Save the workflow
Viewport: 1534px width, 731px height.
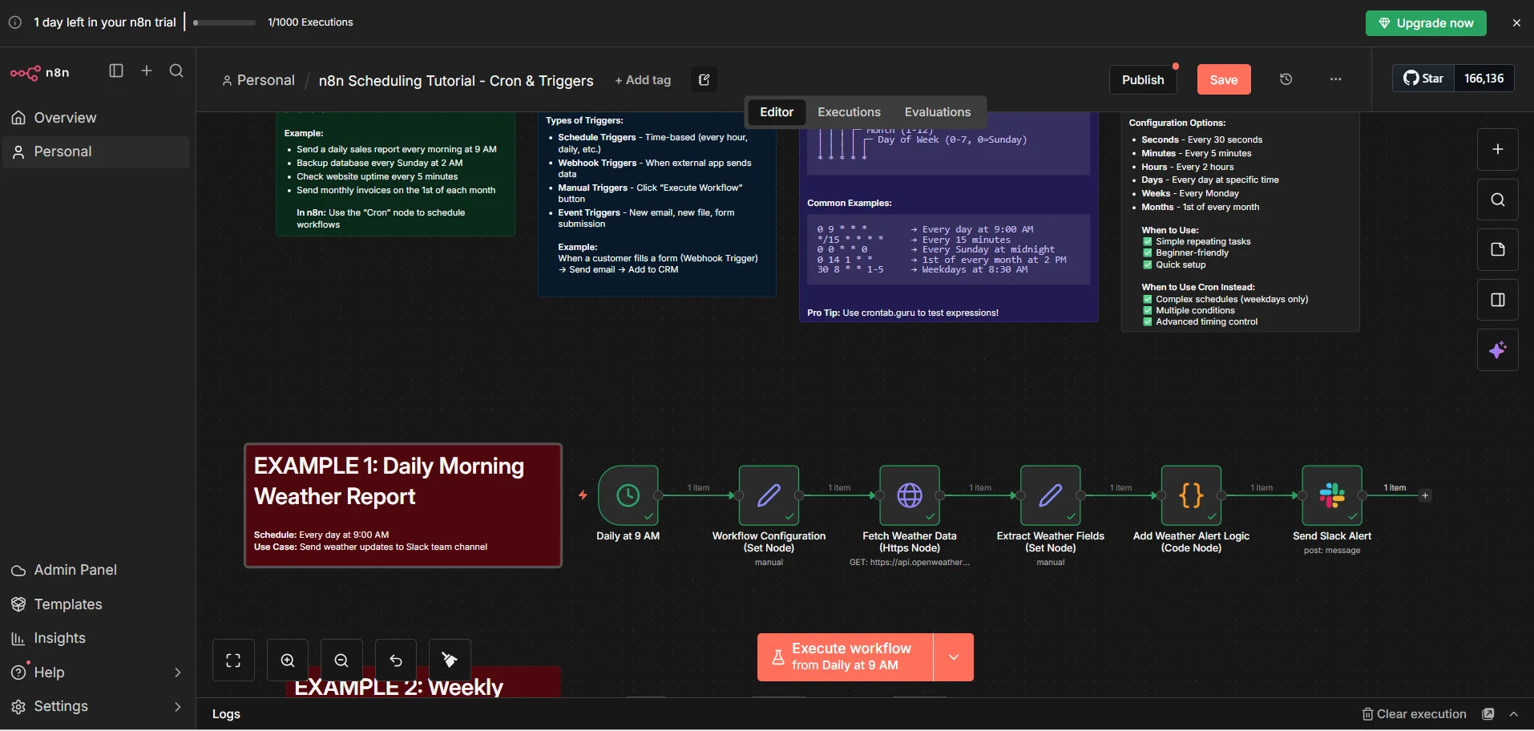(1222, 79)
